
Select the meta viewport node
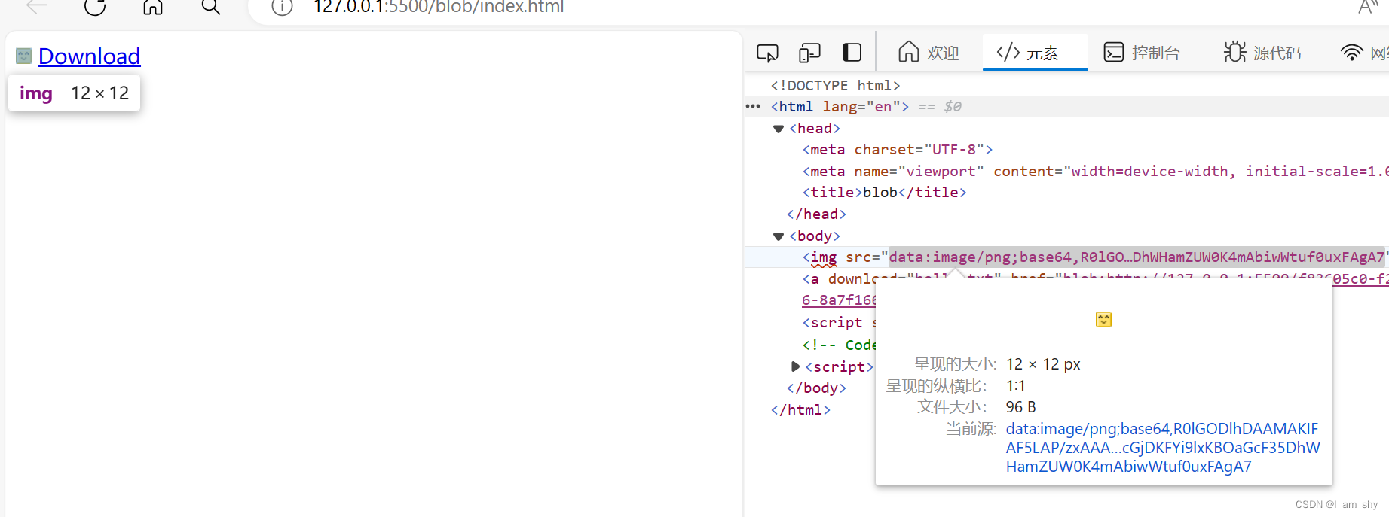tap(1095, 172)
